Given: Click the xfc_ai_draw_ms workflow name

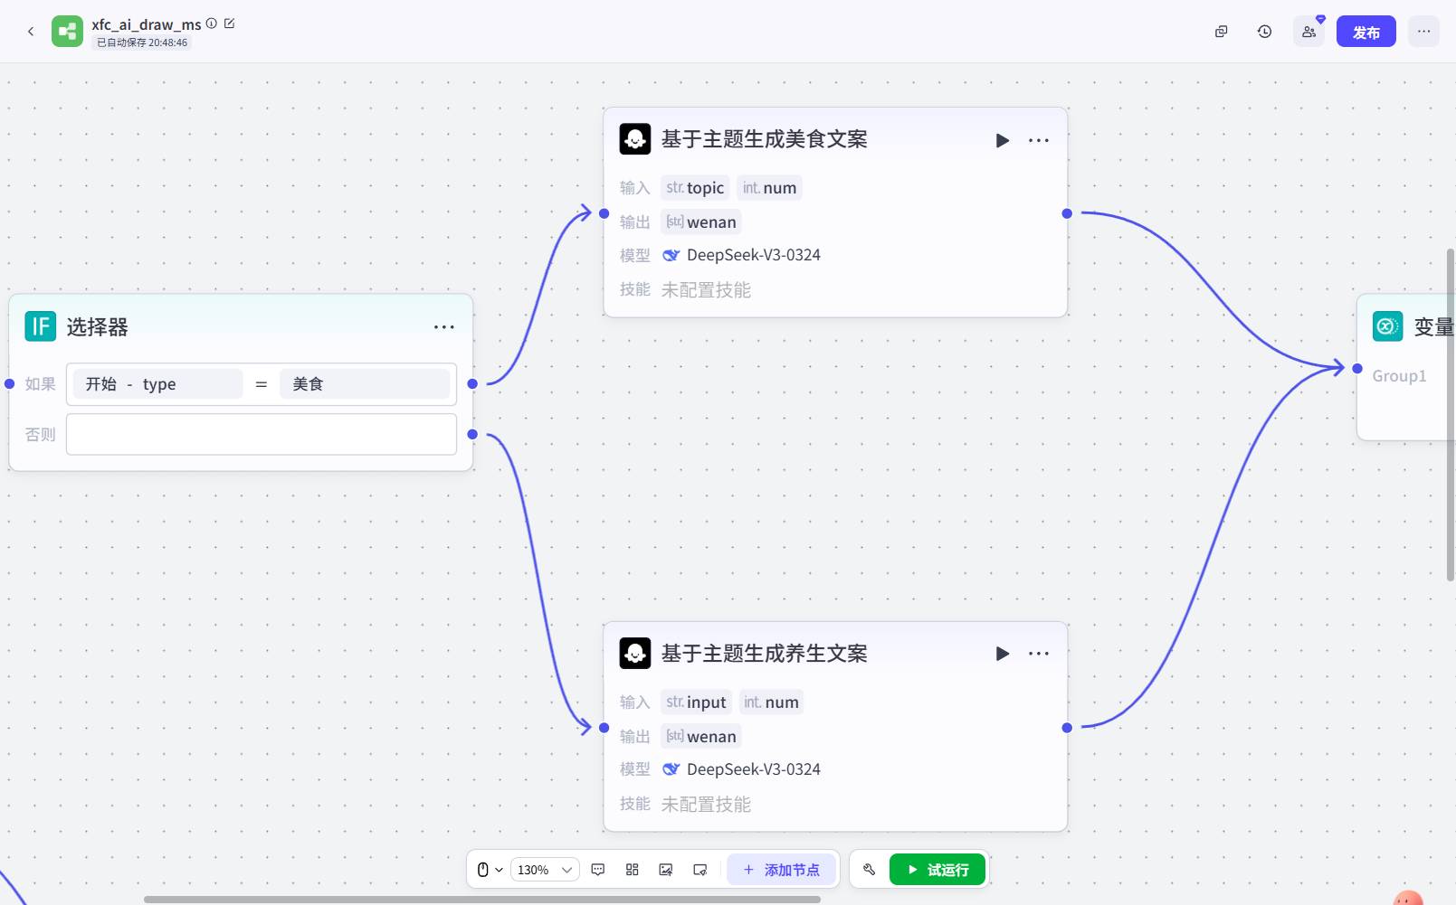Looking at the screenshot, I should point(147,24).
